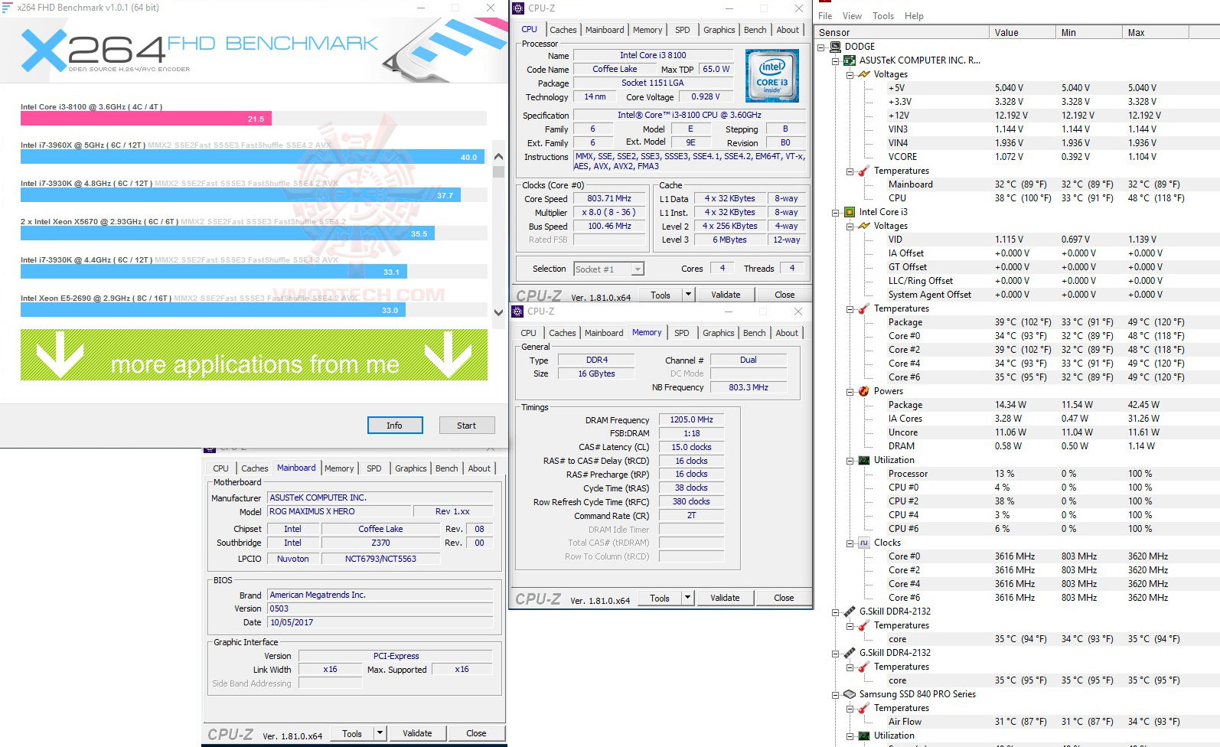The width and height of the screenshot is (1220, 747).
Task: Click the CPU-Z title icon of the Memory window
Action: tap(517, 311)
